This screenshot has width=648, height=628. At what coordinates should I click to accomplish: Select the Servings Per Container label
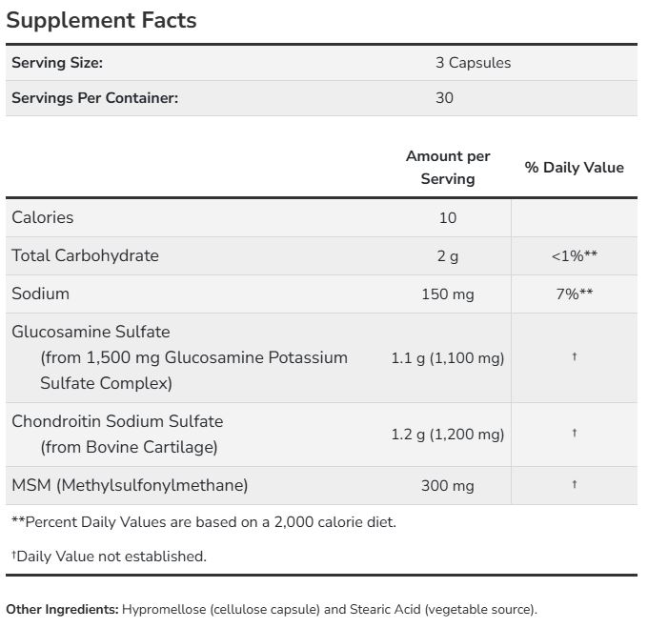pos(94,97)
